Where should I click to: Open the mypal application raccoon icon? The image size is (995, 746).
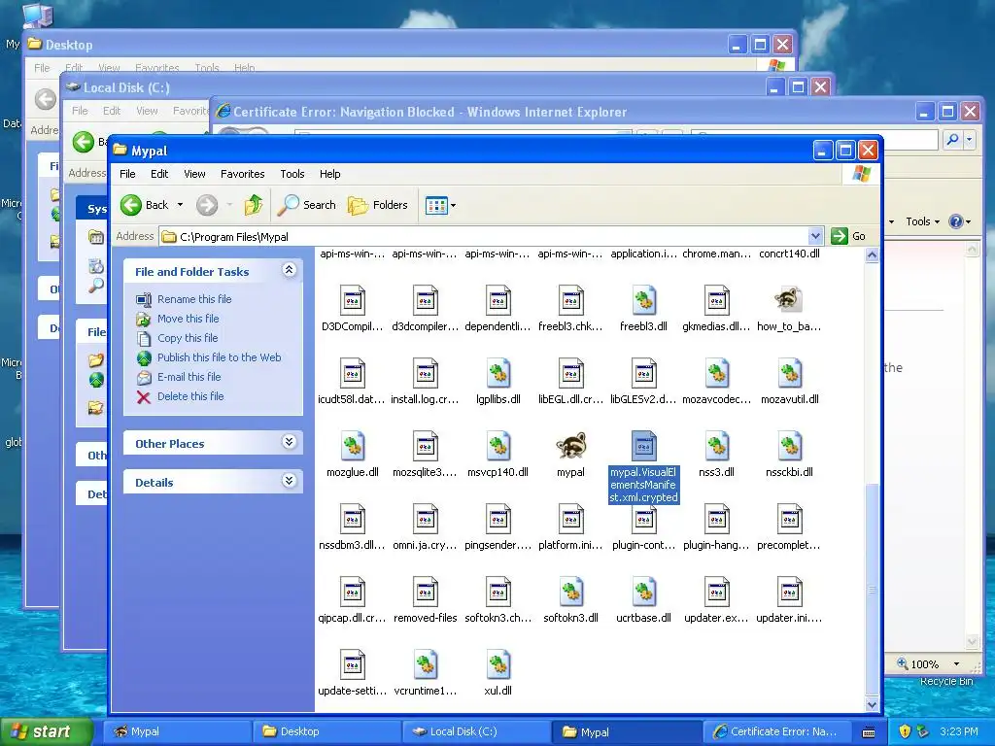pyautogui.click(x=570, y=446)
